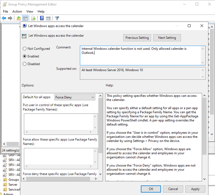The image size is (215, 195).
Task: Click the Help panel scroll down arrow
Action: 205,179
